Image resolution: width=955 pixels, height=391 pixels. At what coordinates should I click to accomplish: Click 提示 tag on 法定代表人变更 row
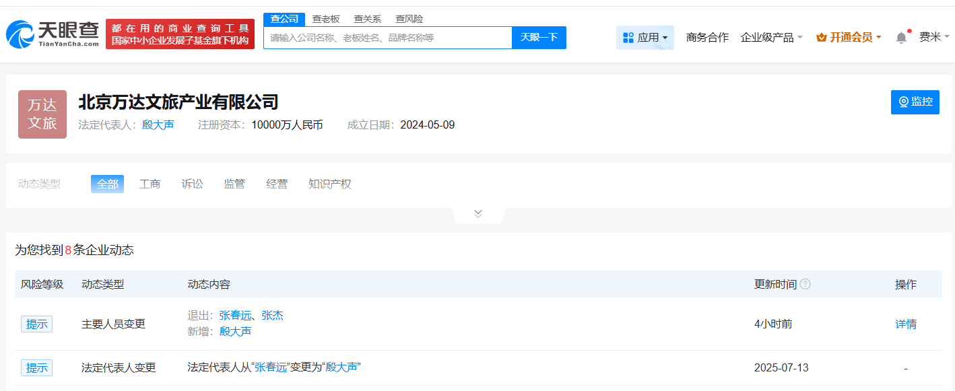pyautogui.click(x=36, y=368)
